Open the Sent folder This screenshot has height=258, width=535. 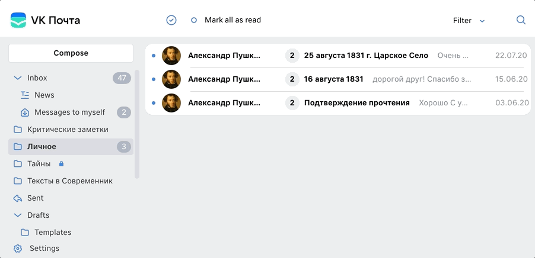71,198
